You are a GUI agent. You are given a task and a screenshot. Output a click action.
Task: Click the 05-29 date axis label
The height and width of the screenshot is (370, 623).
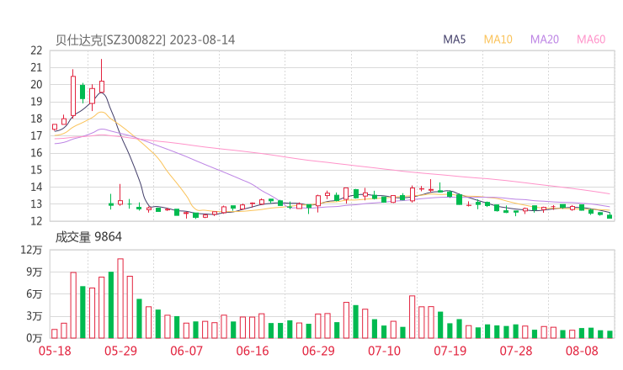[x=120, y=351]
